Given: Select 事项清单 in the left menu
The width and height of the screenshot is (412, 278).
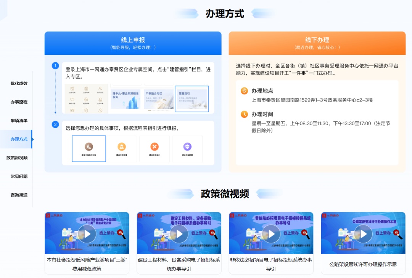Looking at the screenshot, I should coord(19,121).
